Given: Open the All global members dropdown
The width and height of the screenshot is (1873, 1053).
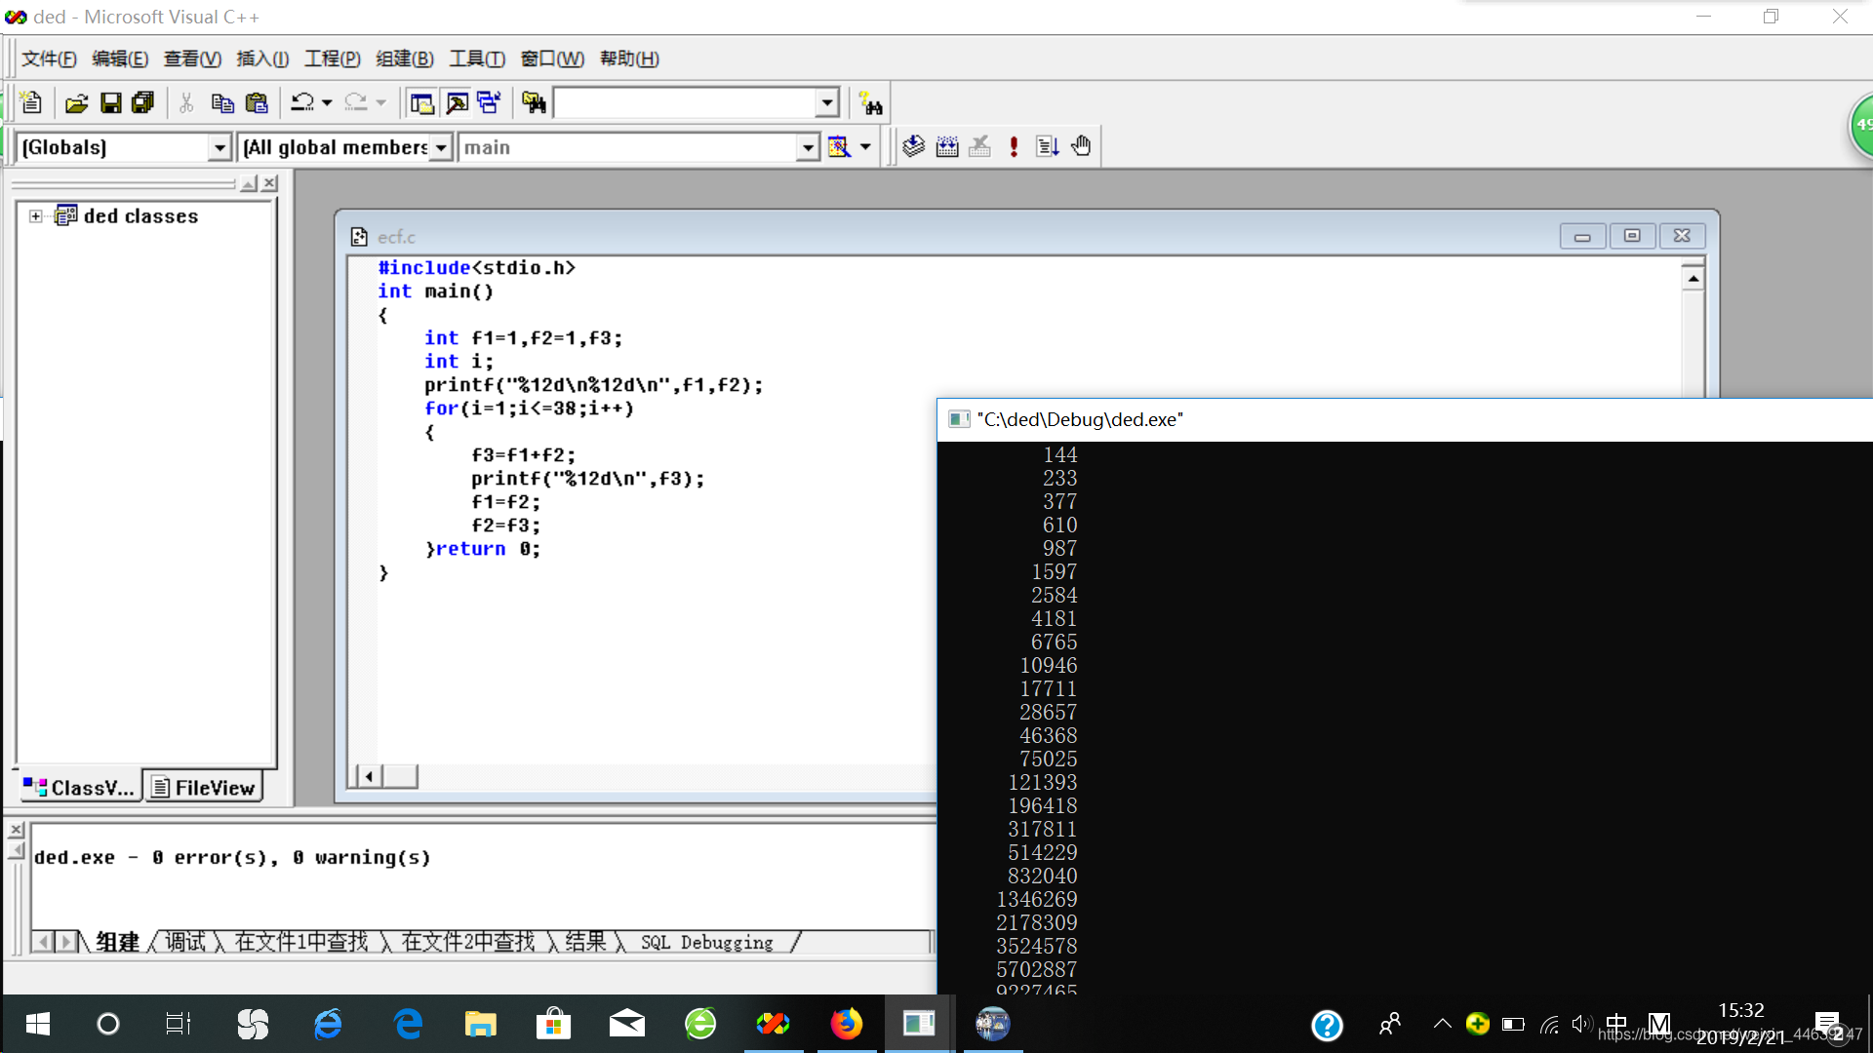Looking at the screenshot, I should (x=441, y=147).
